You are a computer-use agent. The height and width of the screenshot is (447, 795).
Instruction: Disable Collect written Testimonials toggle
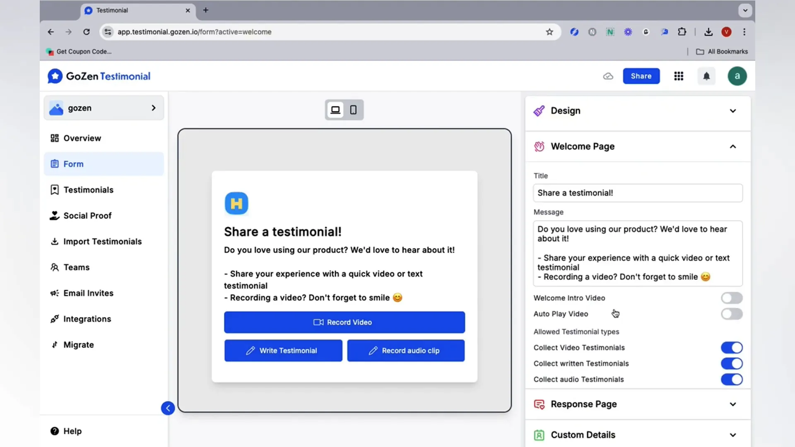(732, 363)
